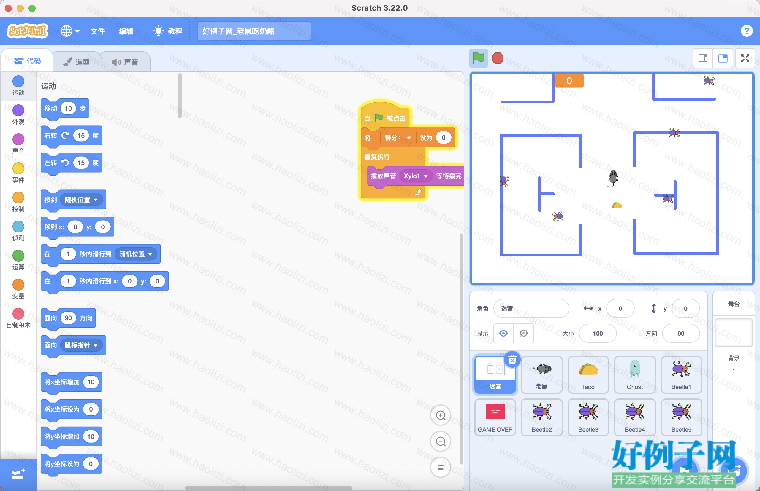This screenshot has height=491, width=760.
Task: Click the workspace horizontal scrollbar
Action: tap(268, 488)
